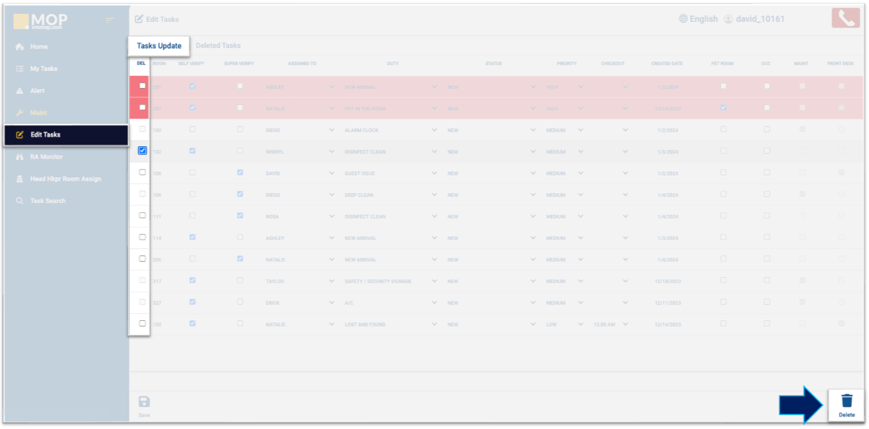
Task: Open the Priority dropdown showing LOW
Action: 580,324
